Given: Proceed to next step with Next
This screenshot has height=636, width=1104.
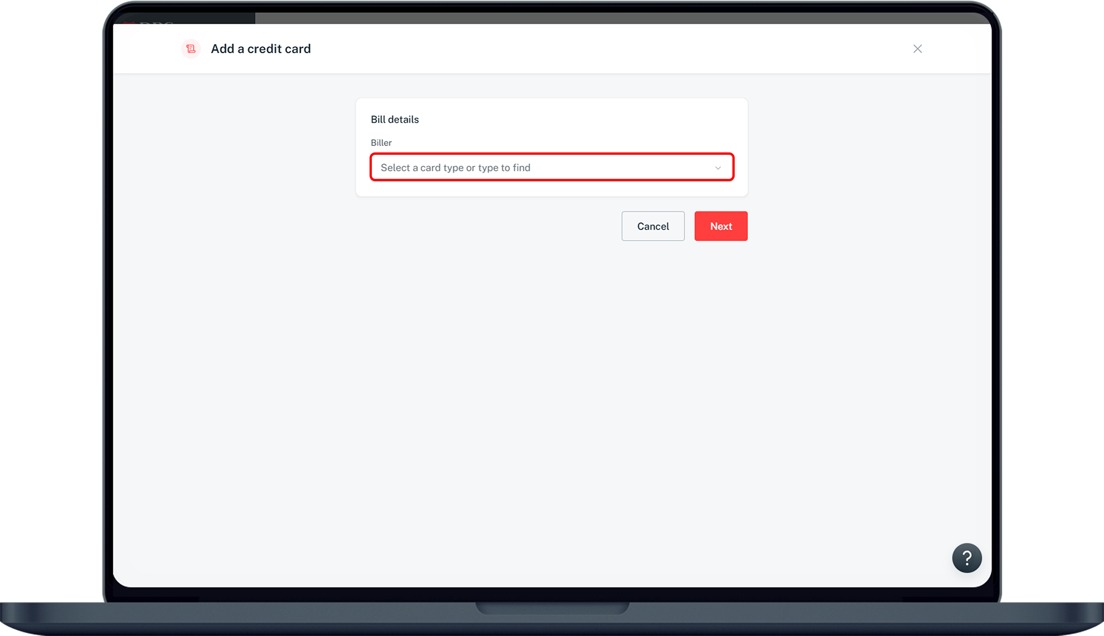Looking at the screenshot, I should pos(721,226).
